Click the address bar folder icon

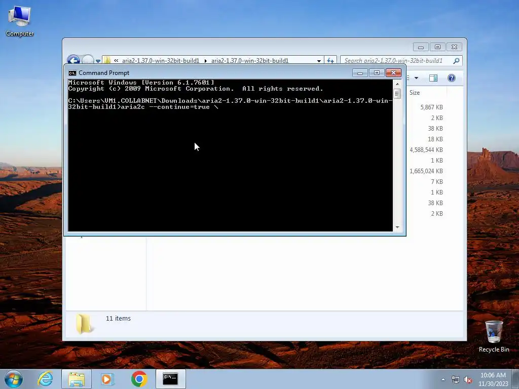click(107, 61)
